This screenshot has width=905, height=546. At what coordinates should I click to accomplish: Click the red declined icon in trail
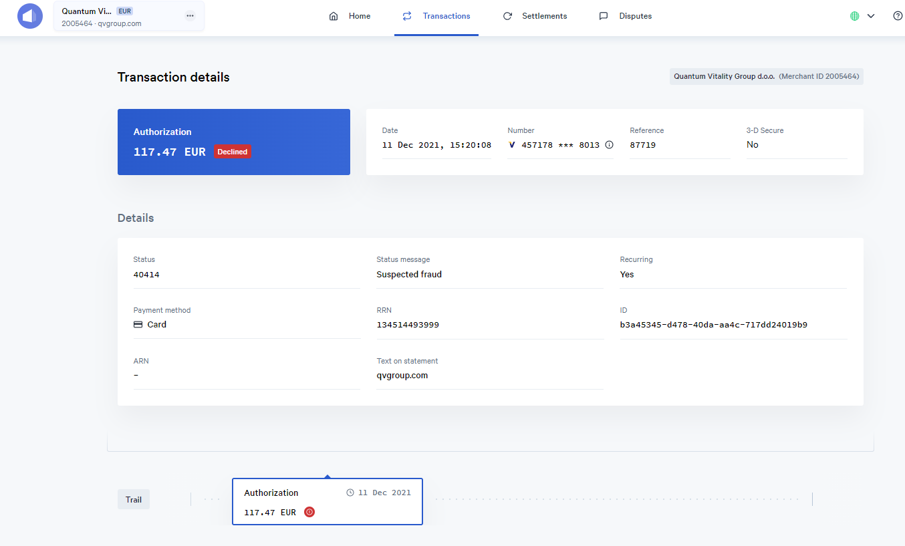[309, 513]
